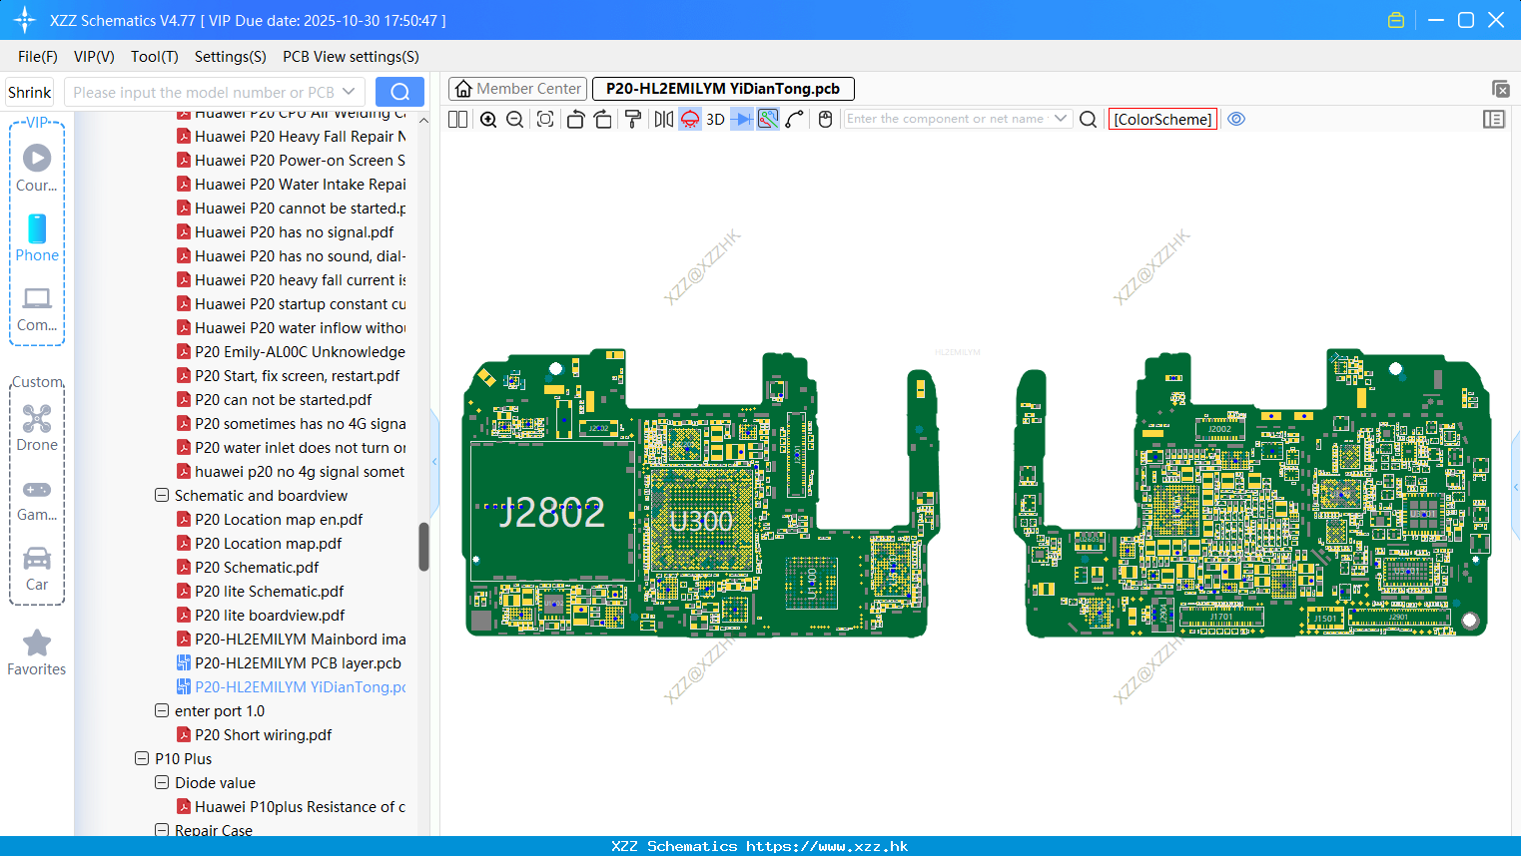Zoom in on the PCB view
The width and height of the screenshot is (1521, 856).
click(488, 120)
